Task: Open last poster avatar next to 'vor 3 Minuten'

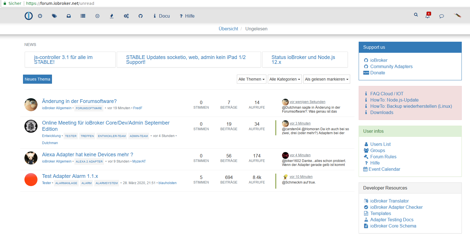Action: click(x=285, y=124)
